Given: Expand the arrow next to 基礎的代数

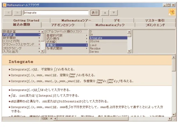Looking at the screenshot, I should coord(87,35).
